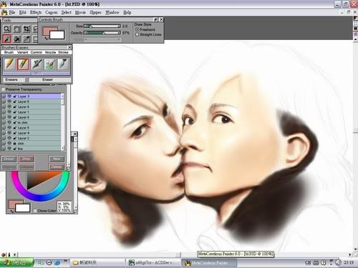This screenshot has height=268, width=358.
Task: Open Internet Explorer from quick launch
Action: pyautogui.click(x=57, y=262)
